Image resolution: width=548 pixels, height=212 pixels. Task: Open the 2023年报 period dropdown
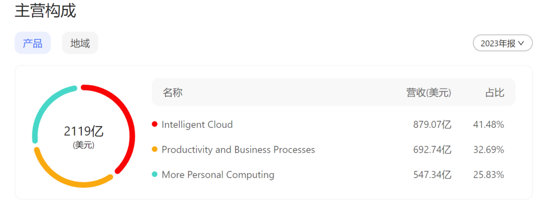click(503, 44)
